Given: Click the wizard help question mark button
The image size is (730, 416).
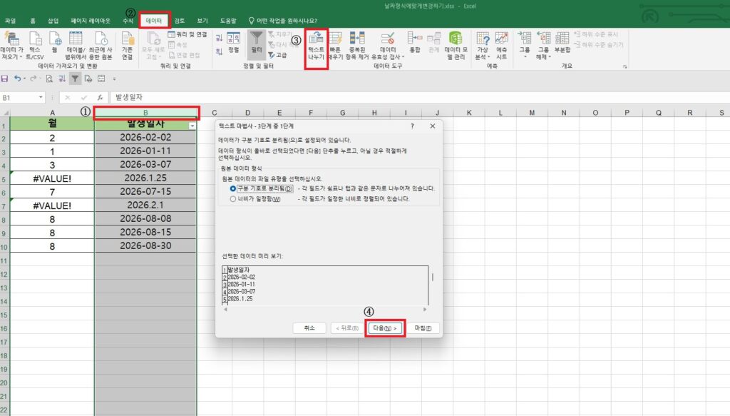Looking at the screenshot, I should [412, 126].
